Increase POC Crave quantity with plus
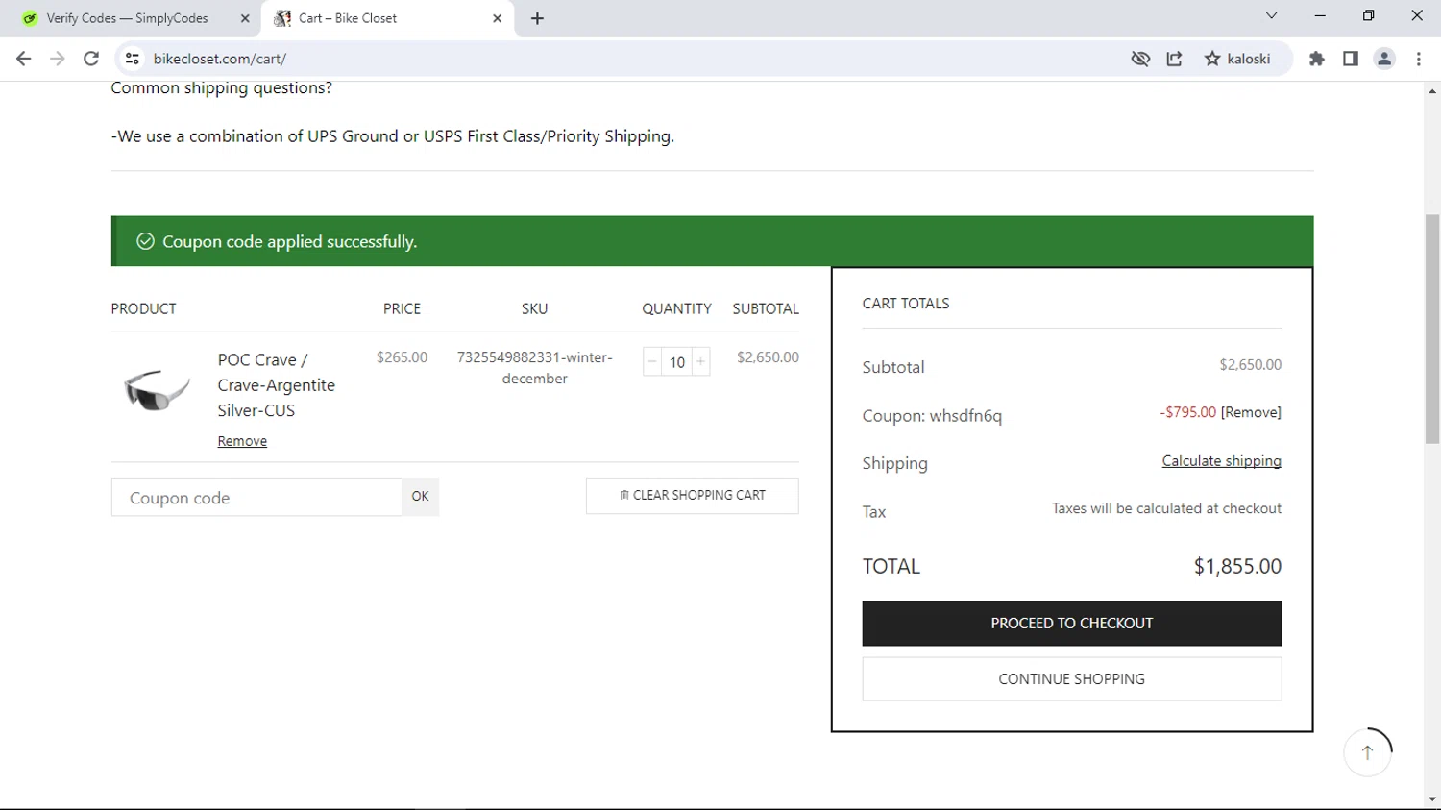The height and width of the screenshot is (810, 1441). 701,361
